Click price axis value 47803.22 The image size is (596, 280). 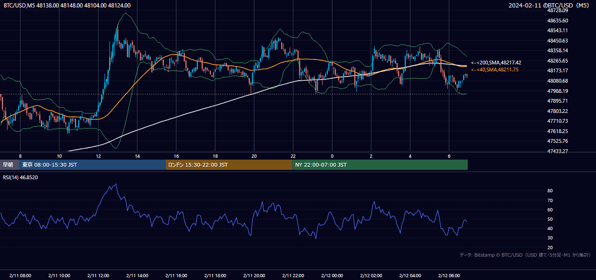pos(558,111)
